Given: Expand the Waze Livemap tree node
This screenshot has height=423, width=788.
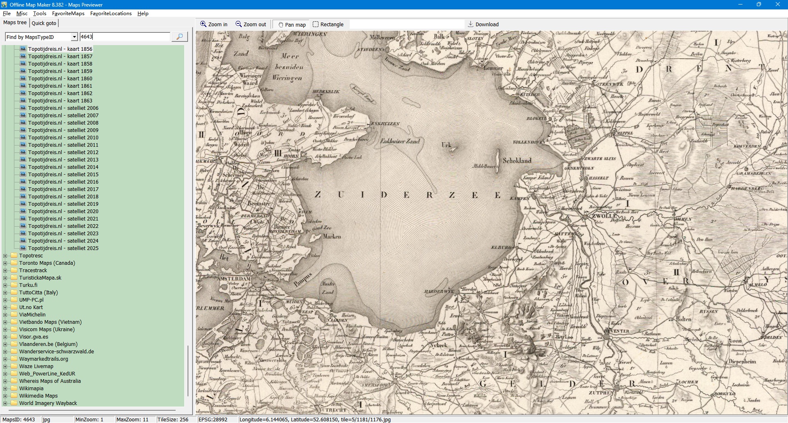Looking at the screenshot, I should pyautogui.click(x=5, y=366).
